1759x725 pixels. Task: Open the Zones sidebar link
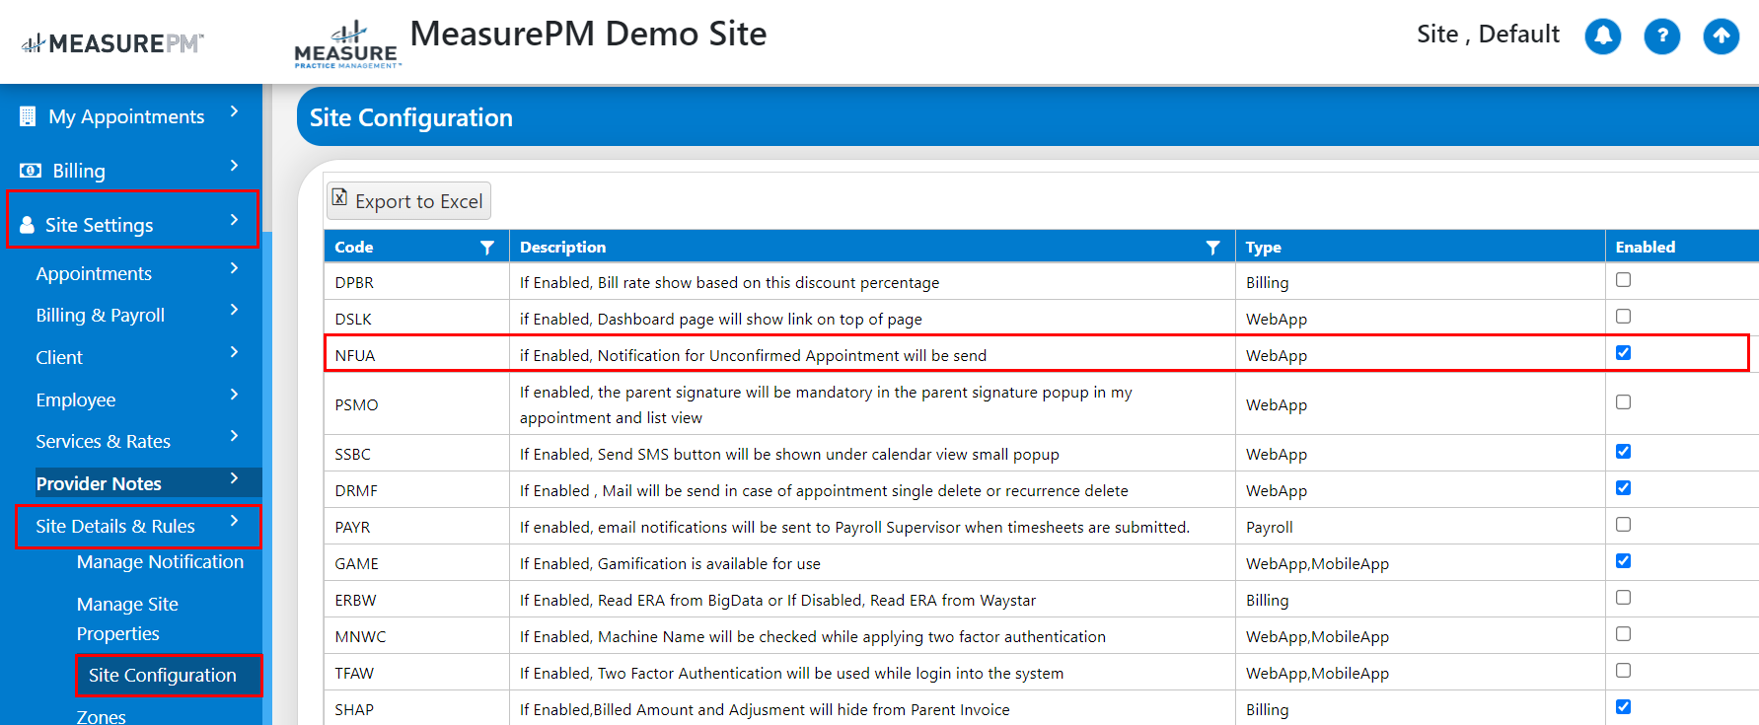tap(101, 716)
